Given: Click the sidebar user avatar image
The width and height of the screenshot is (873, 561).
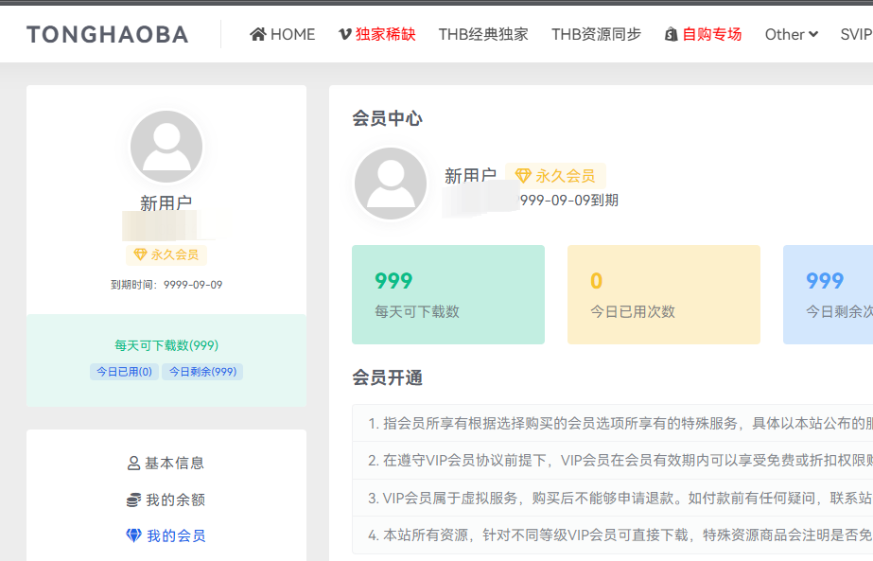Looking at the screenshot, I should point(166,147).
